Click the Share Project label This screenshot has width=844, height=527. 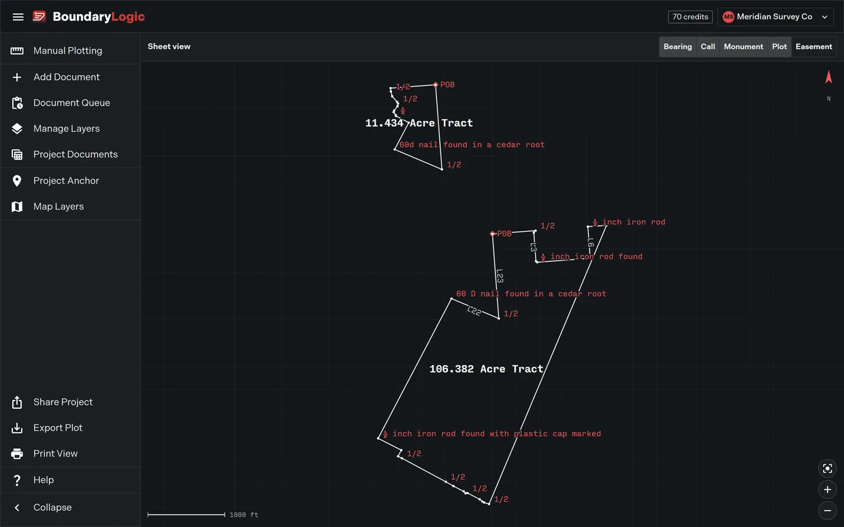pyautogui.click(x=63, y=402)
